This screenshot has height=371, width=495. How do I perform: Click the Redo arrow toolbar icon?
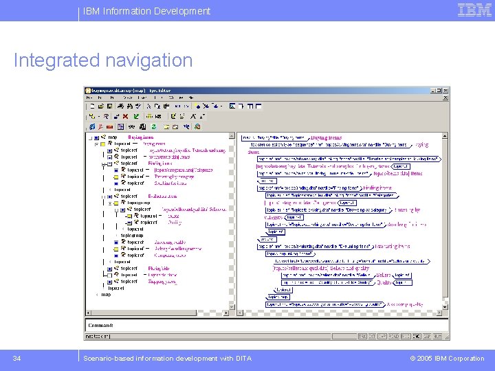(x=186, y=106)
